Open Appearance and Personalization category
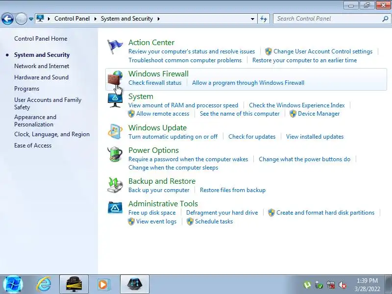Image resolution: width=392 pixels, height=294 pixels. tap(35, 121)
